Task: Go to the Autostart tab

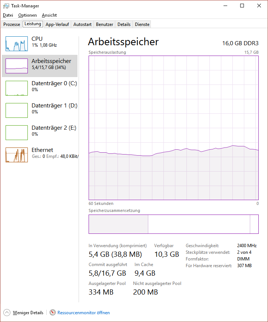Action: (82, 24)
